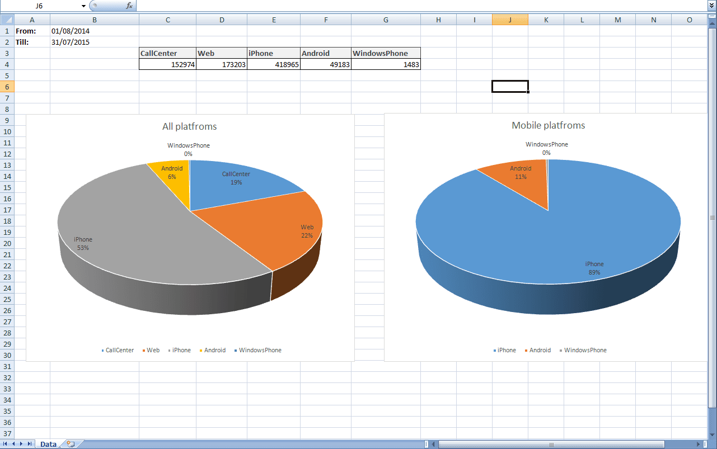
Task: Expand the formula bar
Action: tap(712, 6)
